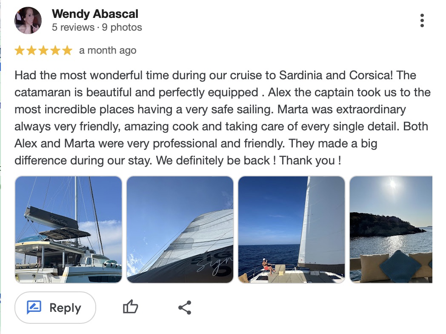This screenshot has height=334, width=446.
Task: Click the third star in the rating
Action: pos(43,51)
